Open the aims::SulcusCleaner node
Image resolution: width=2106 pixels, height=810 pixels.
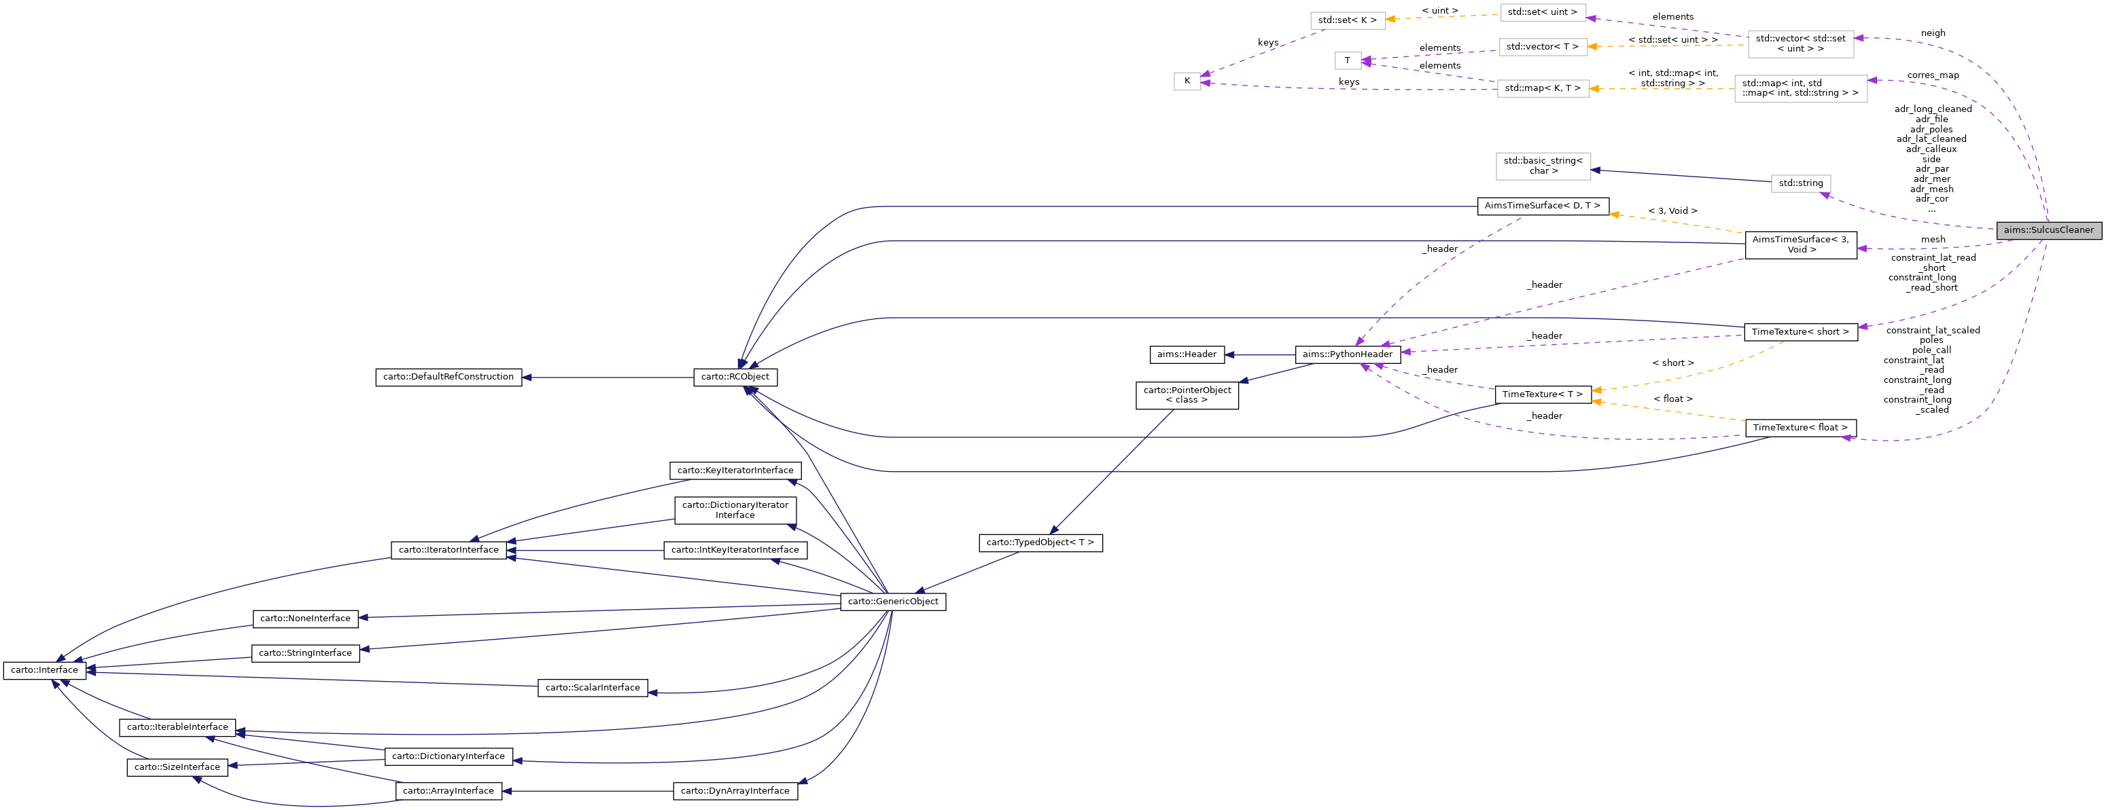2048,230
